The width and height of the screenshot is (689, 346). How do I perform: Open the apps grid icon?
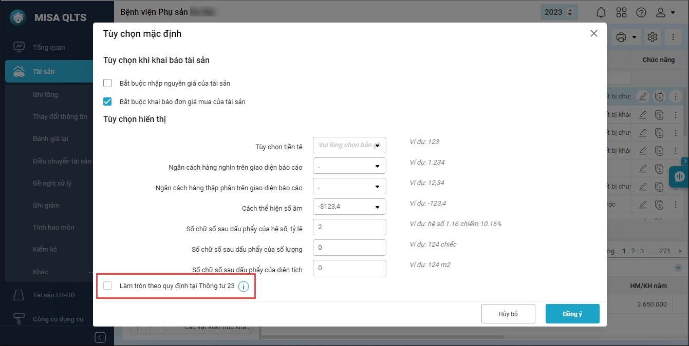(621, 12)
